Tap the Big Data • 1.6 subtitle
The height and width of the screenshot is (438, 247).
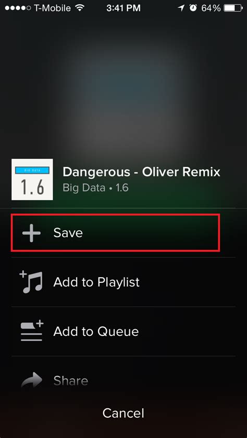[95, 187]
